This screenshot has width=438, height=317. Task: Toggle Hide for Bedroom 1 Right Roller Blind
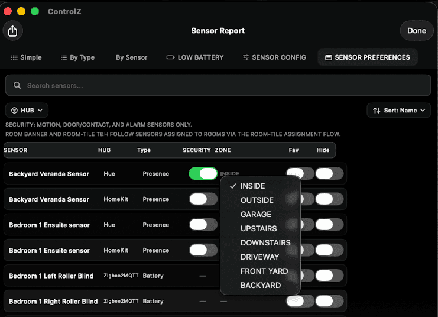tap(329, 302)
